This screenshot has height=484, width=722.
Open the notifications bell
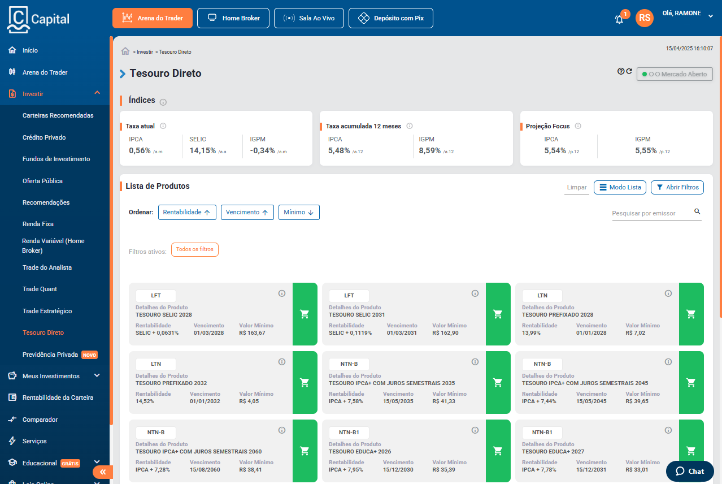click(x=619, y=19)
